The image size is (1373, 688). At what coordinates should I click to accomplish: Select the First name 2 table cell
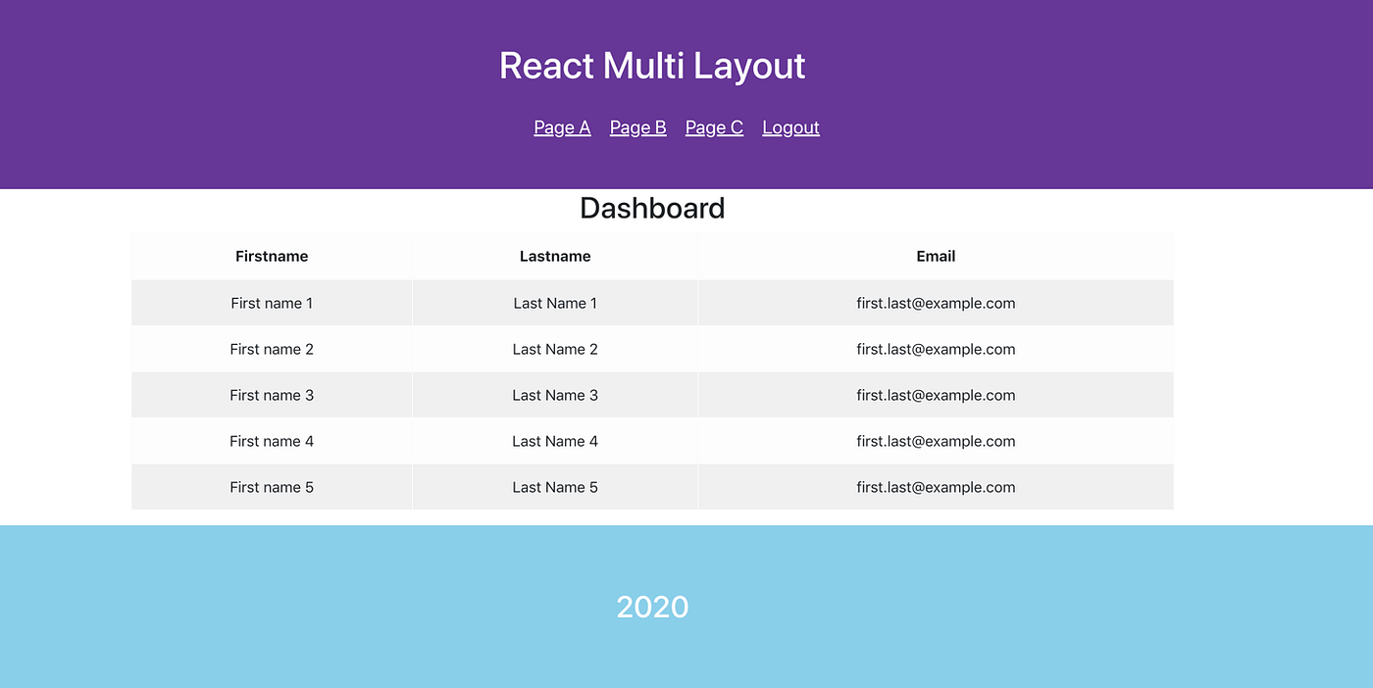pos(272,349)
